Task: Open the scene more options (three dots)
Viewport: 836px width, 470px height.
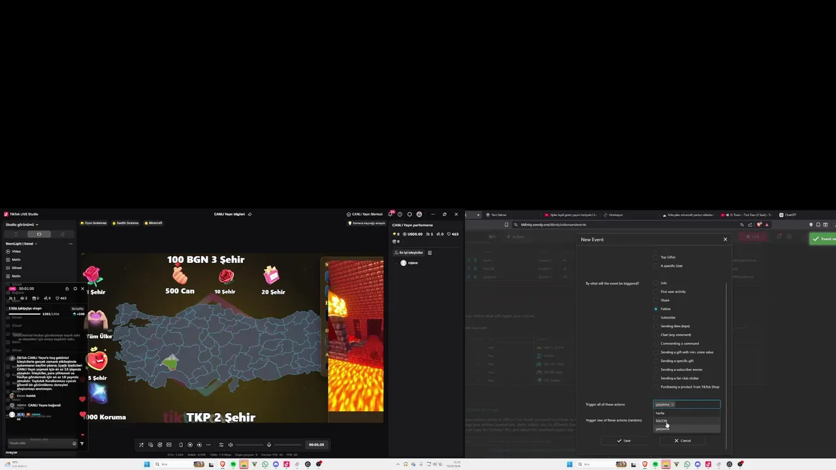Action: [x=71, y=243]
